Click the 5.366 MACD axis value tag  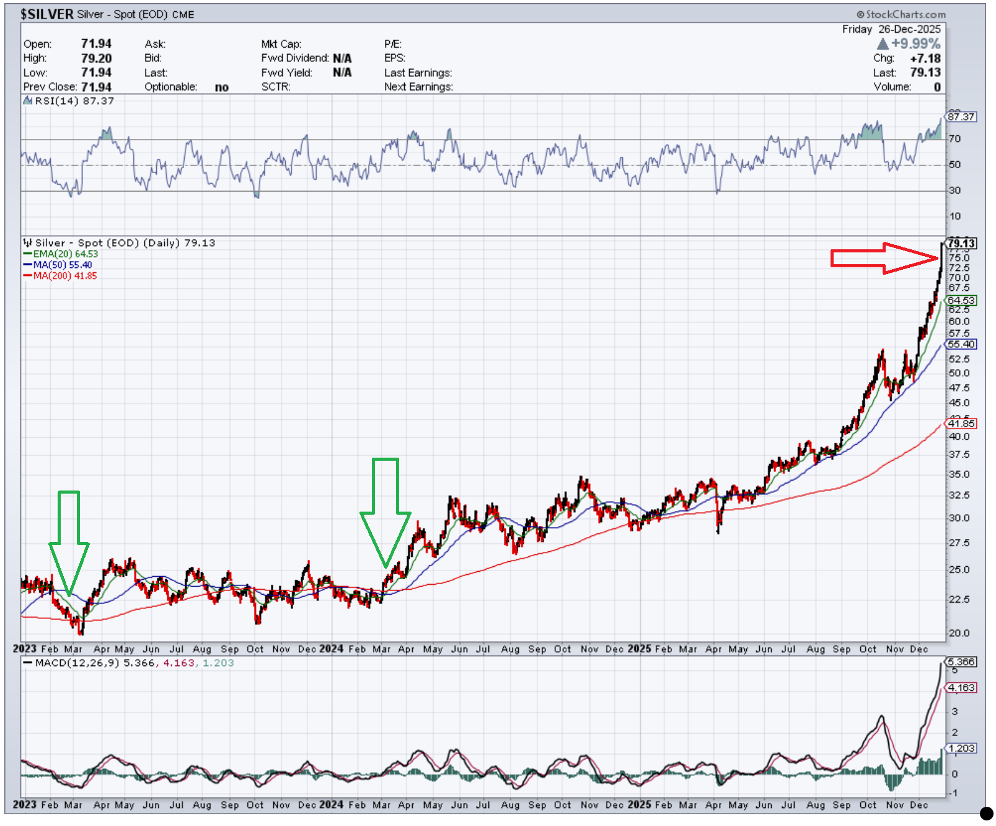[x=961, y=662]
